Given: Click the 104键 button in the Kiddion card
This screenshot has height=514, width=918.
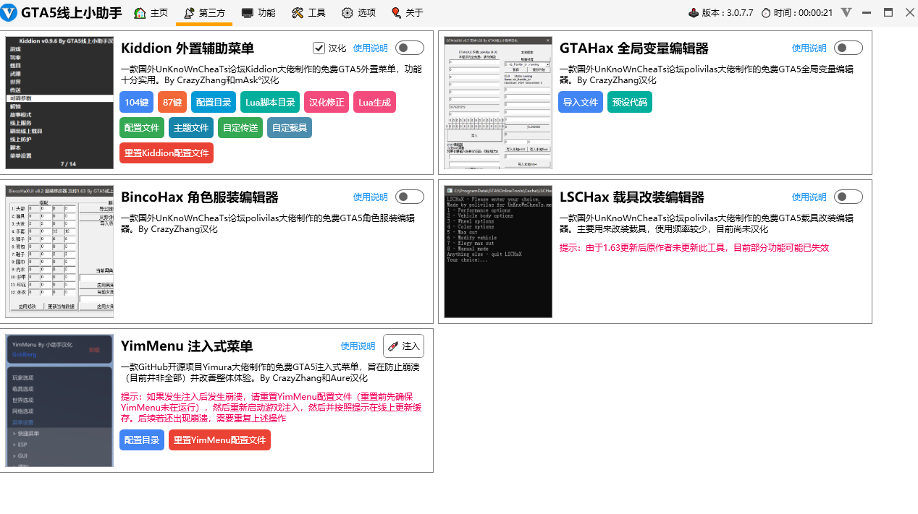Looking at the screenshot, I should [135, 101].
